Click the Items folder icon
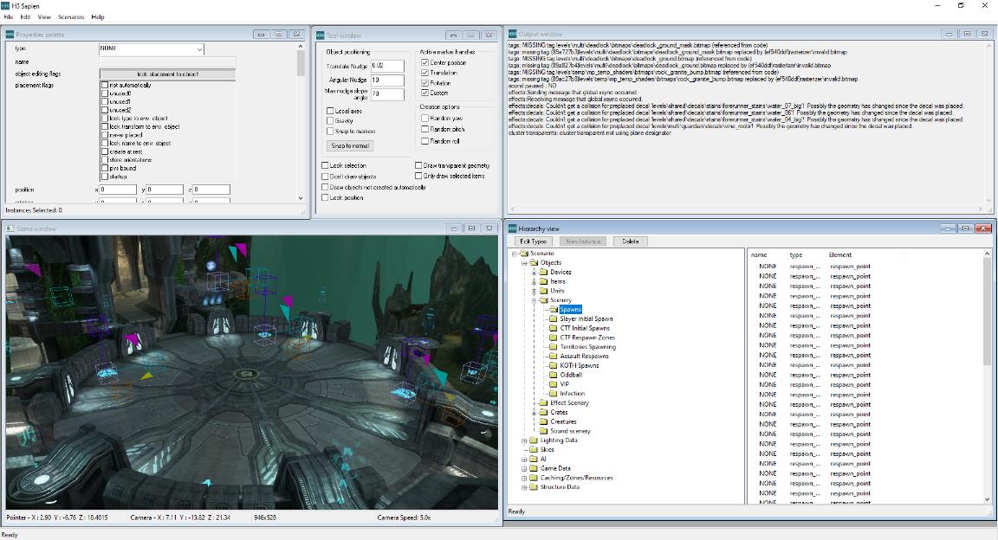The width and height of the screenshot is (998, 540). coord(543,281)
